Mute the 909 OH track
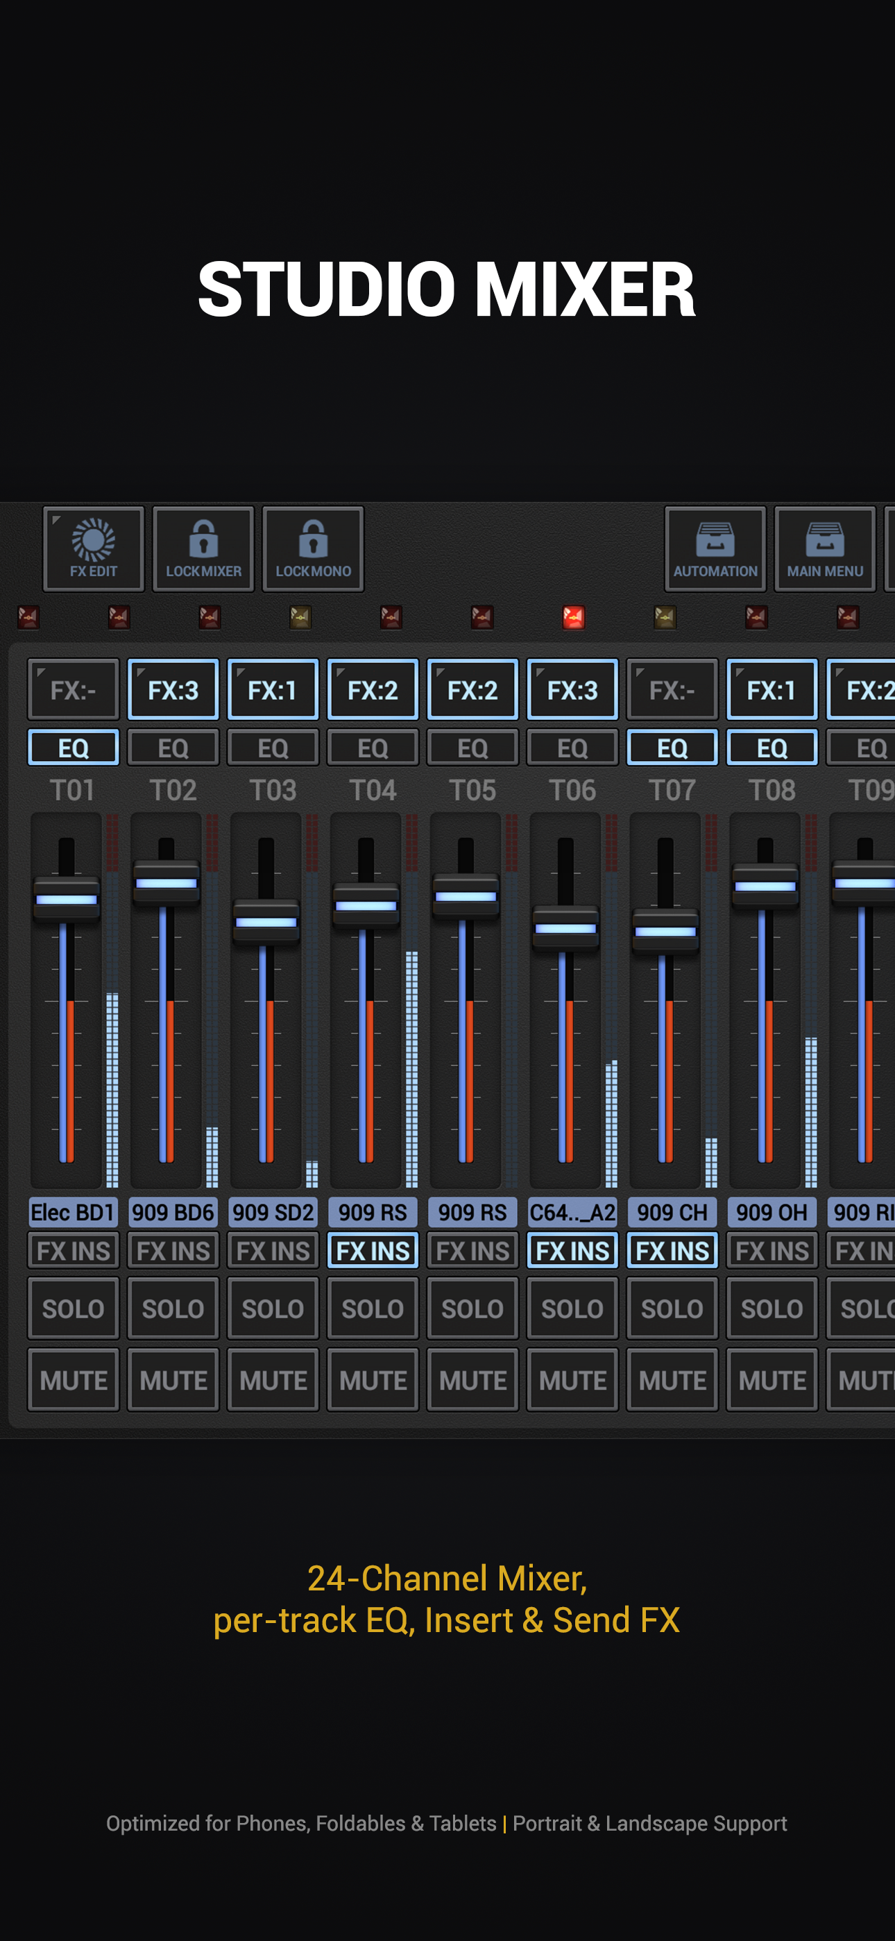The height and width of the screenshot is (1941, 895). pyautogui.click(x=772, y=1380)
